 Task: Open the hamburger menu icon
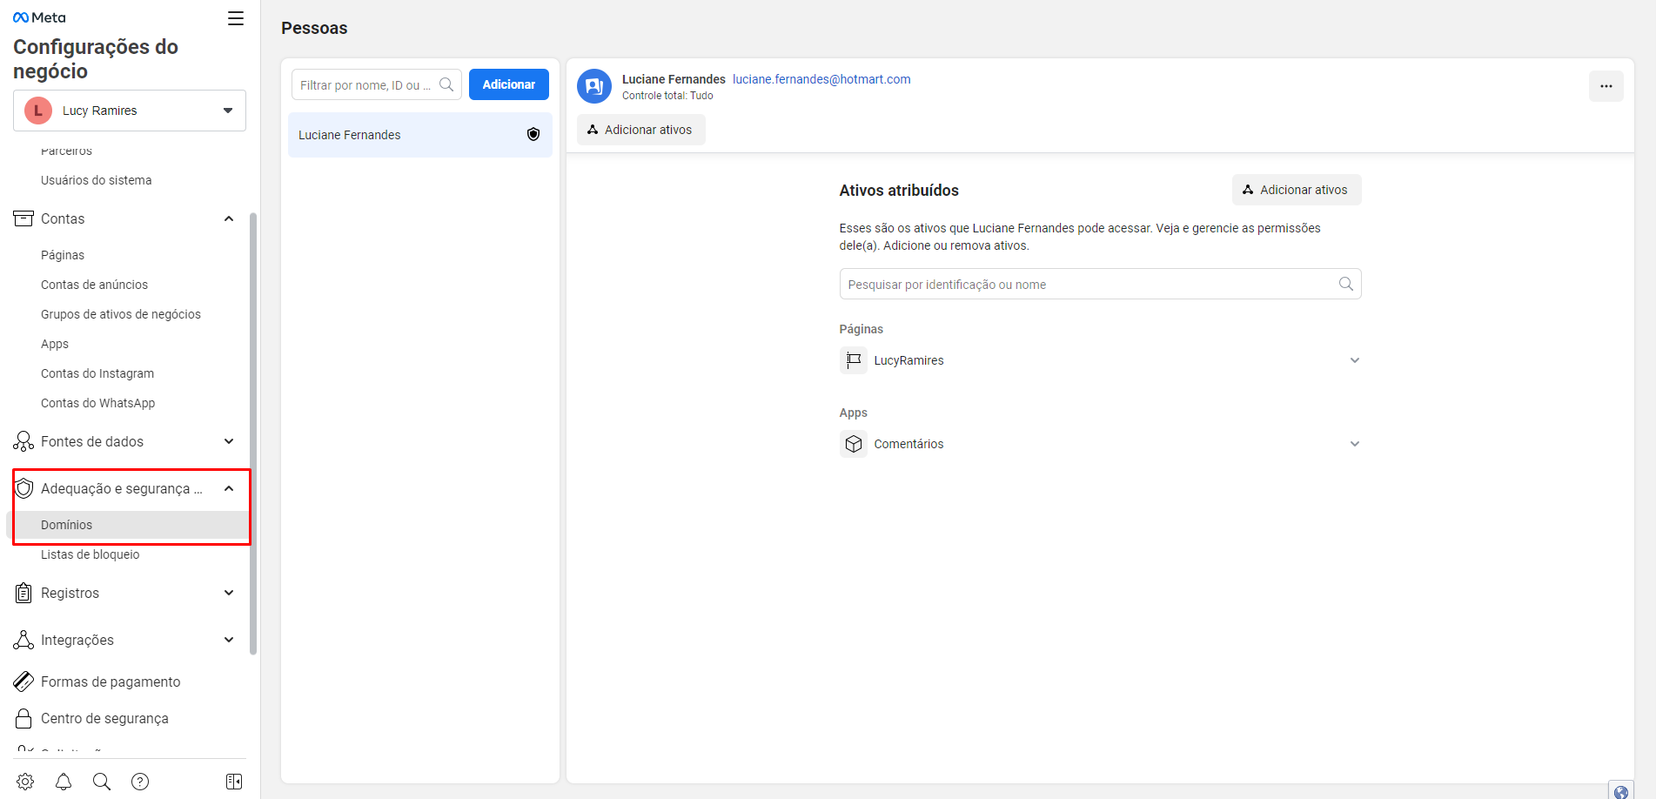(236, 18)
